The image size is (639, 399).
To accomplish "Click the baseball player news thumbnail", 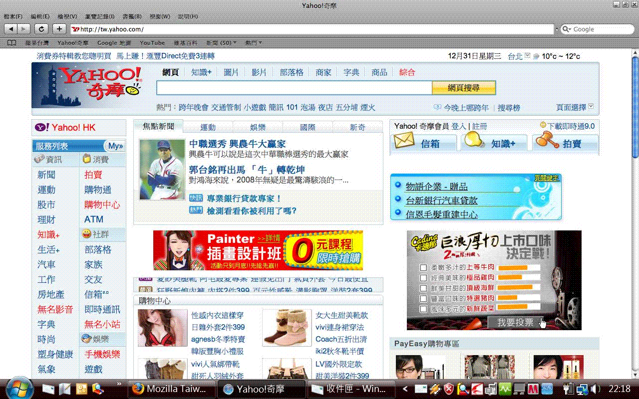I will pyautogui.click(x=162, y=170).
